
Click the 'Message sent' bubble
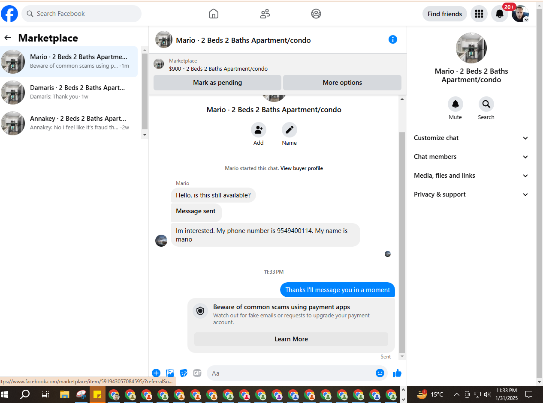point(196,212)
